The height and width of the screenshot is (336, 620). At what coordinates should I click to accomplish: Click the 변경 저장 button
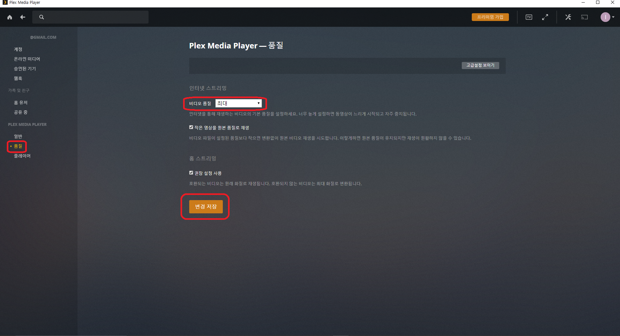(206, 207)
